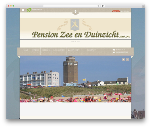Image resolution: width=151 pixels, height=128 pixels.
Task: Expand the Zandvoort submenu arrow
Action: point(81,50)
